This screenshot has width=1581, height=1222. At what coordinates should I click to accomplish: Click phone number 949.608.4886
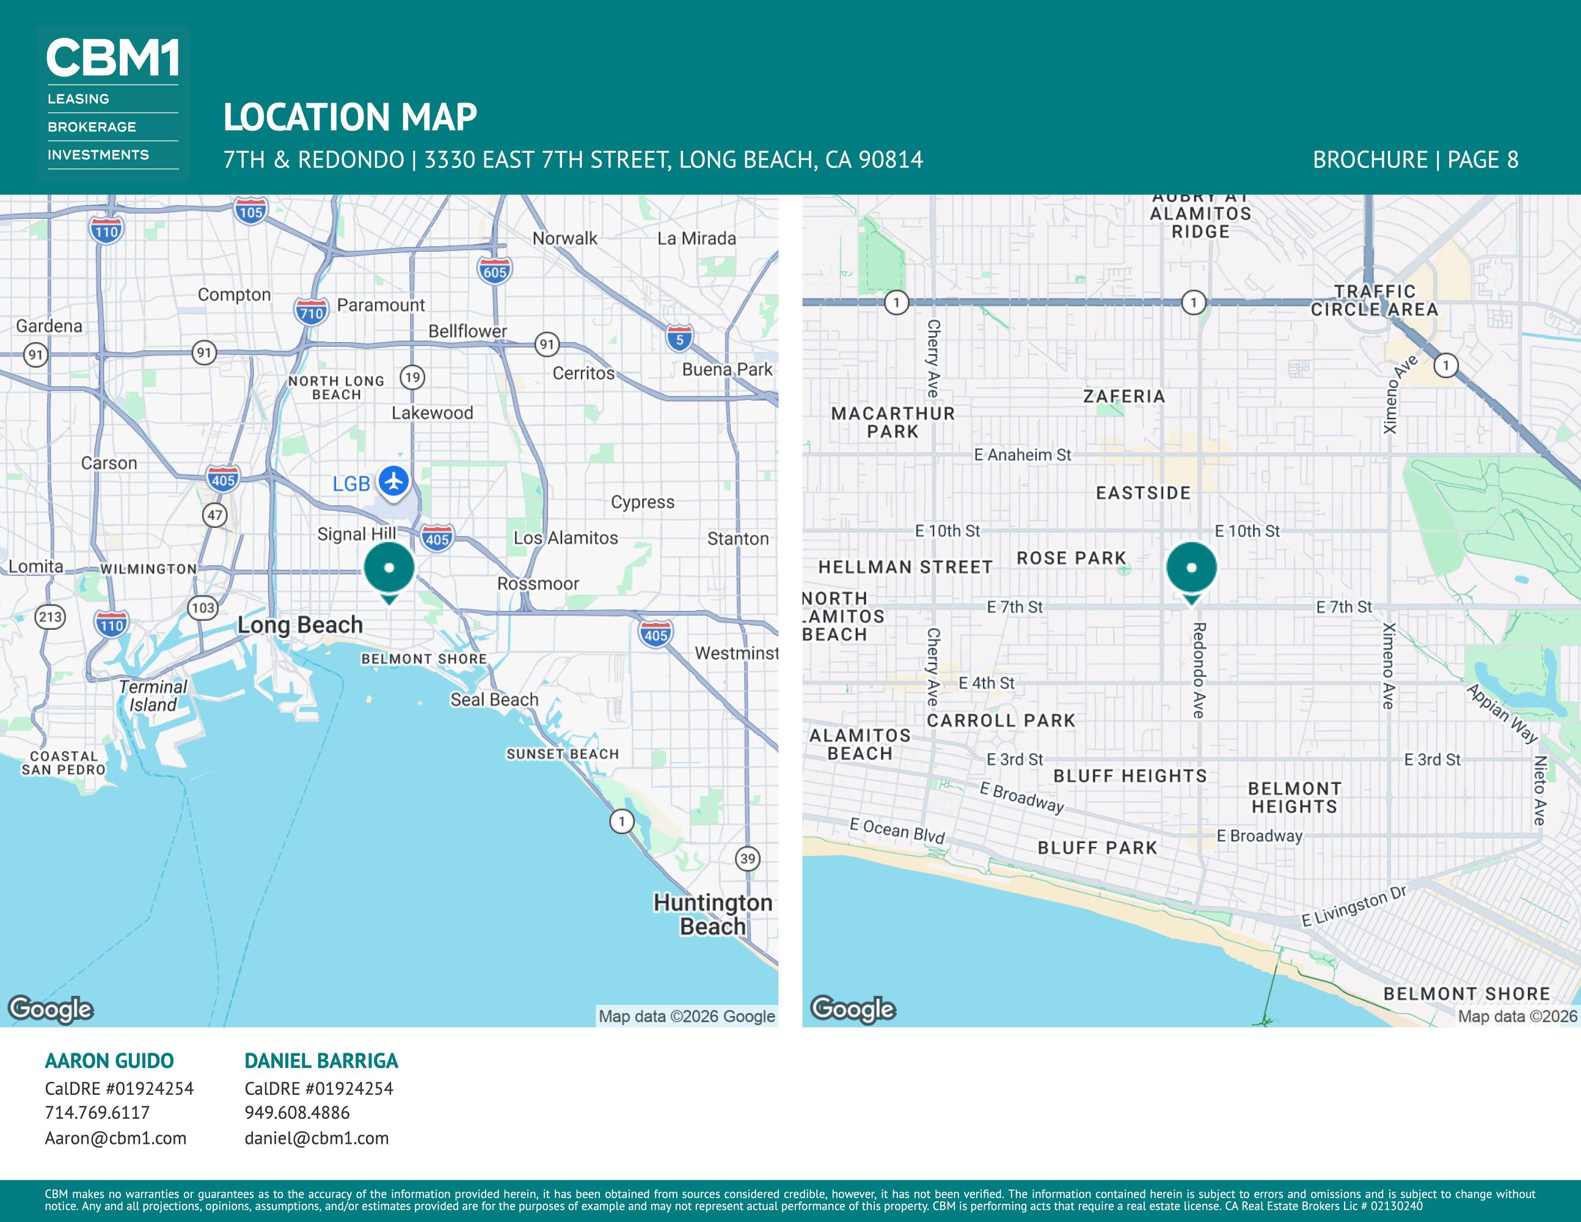pyautogui.click(x=297, y=1113)
